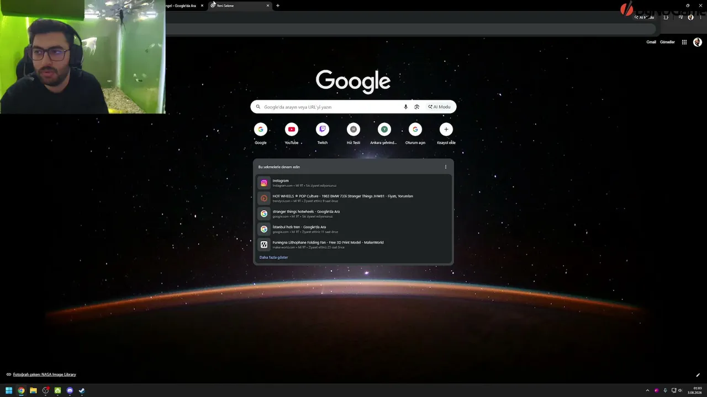Open the network icon in system tray
This screenshot has width=707, height=397.
click(x=673, y=390)
